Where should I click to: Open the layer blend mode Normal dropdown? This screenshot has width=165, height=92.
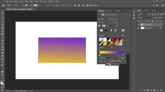[145, 18]
